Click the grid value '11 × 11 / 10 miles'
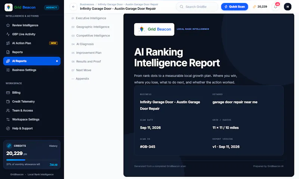Viewport: 299px width, 179px height. 226,127
